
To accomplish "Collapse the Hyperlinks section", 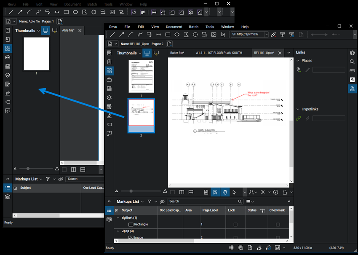I will [x=297, y=109].
